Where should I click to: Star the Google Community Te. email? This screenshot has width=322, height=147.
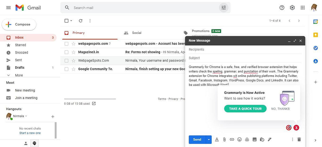74,69
